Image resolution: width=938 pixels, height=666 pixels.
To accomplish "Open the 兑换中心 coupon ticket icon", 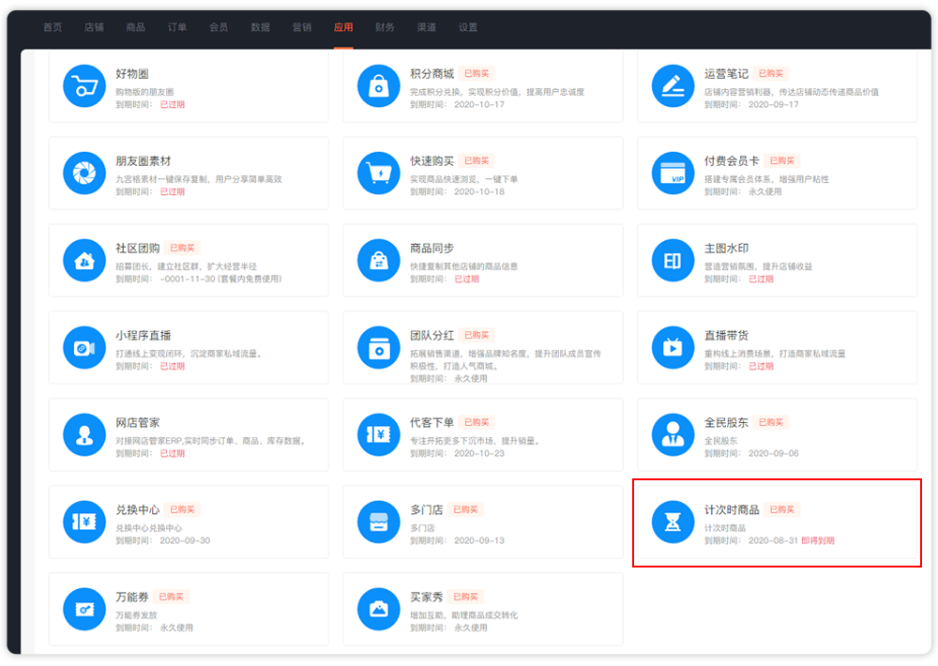I will [83, 522].
